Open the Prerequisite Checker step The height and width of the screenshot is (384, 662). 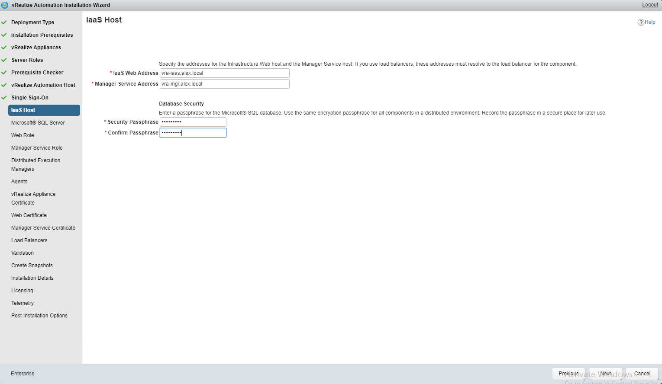[37, 73]
